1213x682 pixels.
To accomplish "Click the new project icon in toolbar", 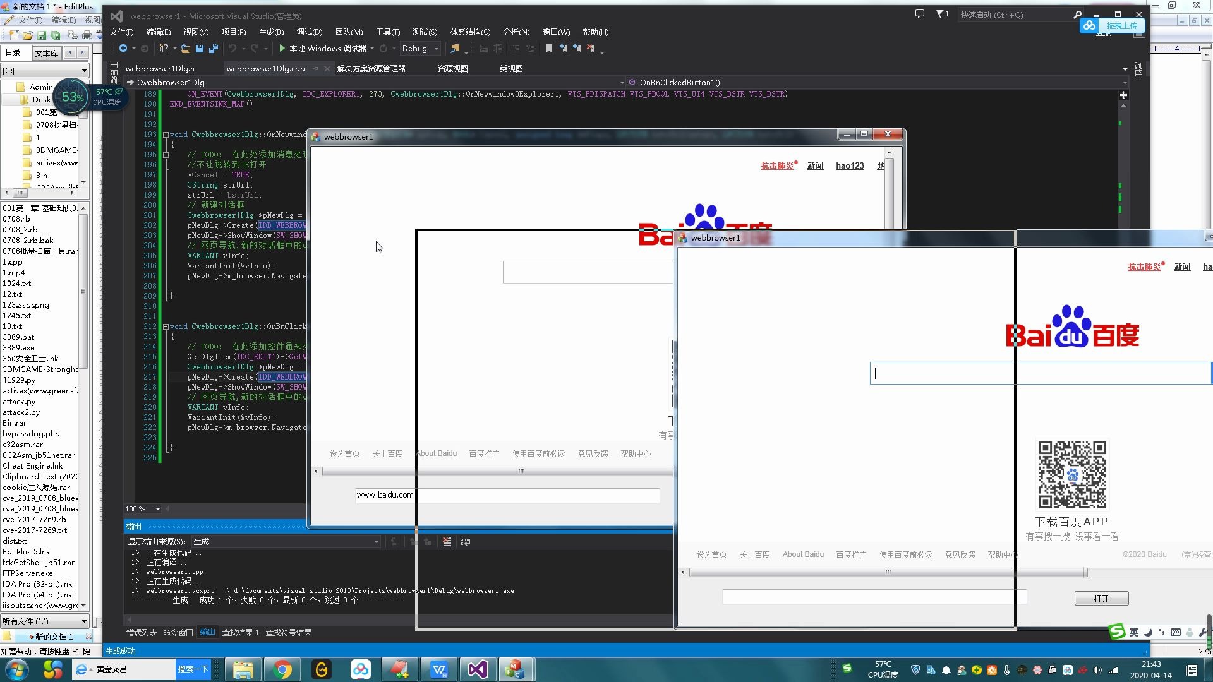I will click(x=164, y=49).
